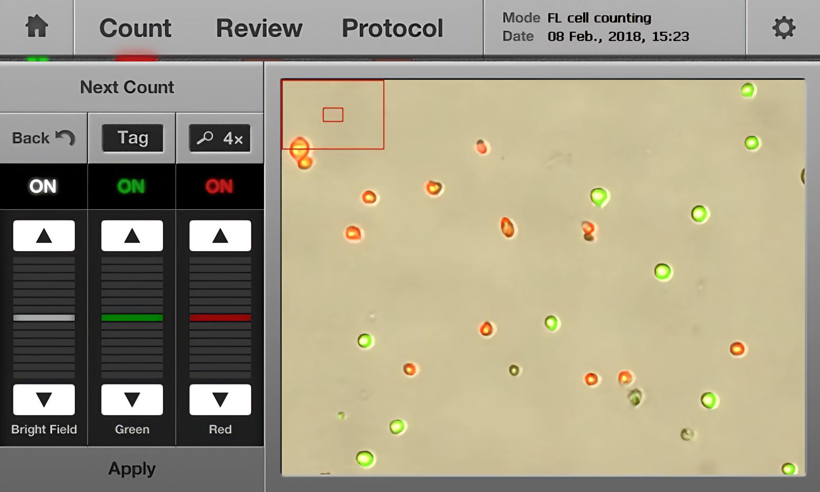Screen dimensions: 820x492
Task: Open the Protocol tab
Action: pos(392,28)
